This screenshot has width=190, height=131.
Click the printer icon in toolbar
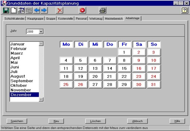tap(103, 10)
